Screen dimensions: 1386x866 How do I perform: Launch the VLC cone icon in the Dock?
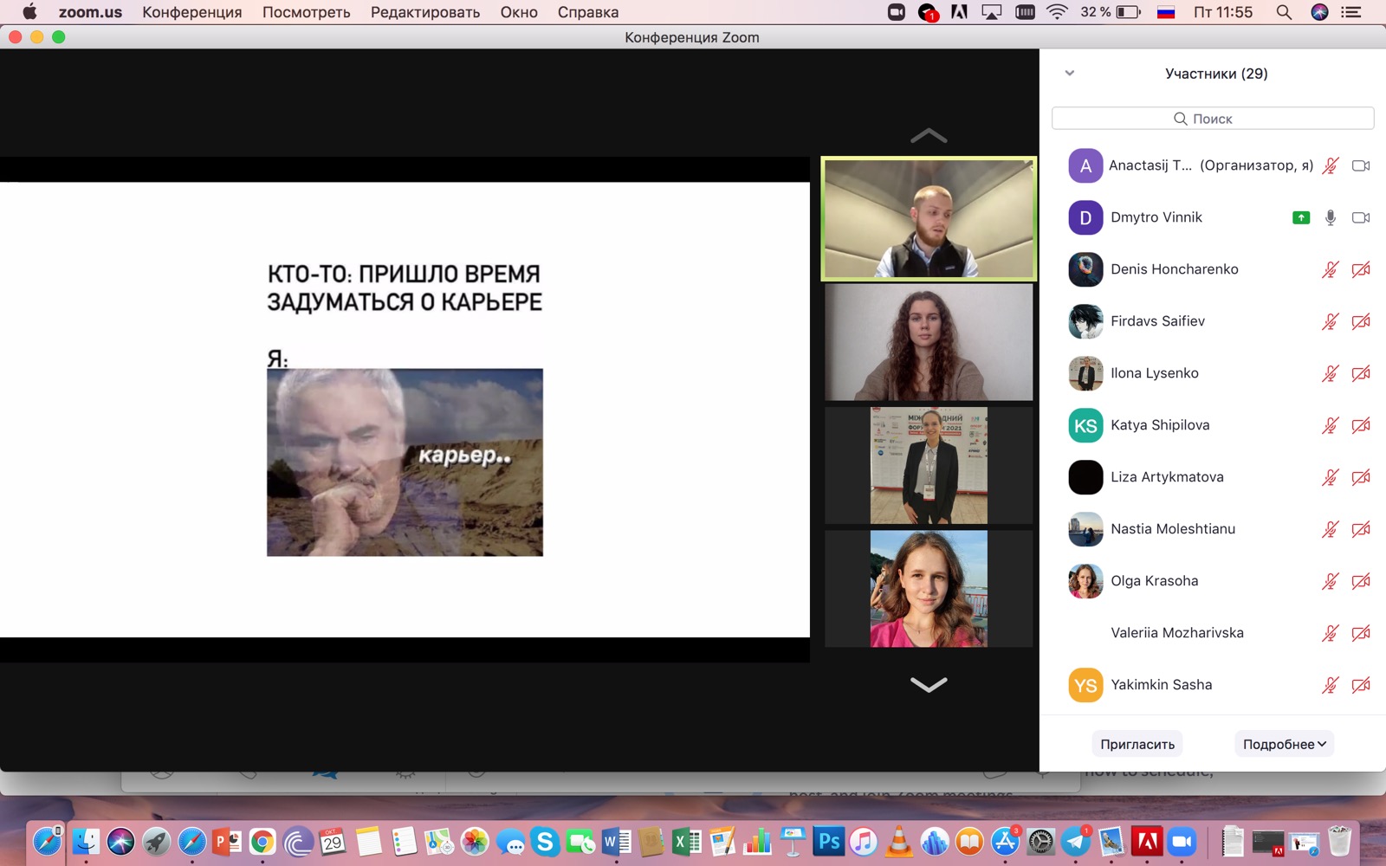click(x=899, y=841)
